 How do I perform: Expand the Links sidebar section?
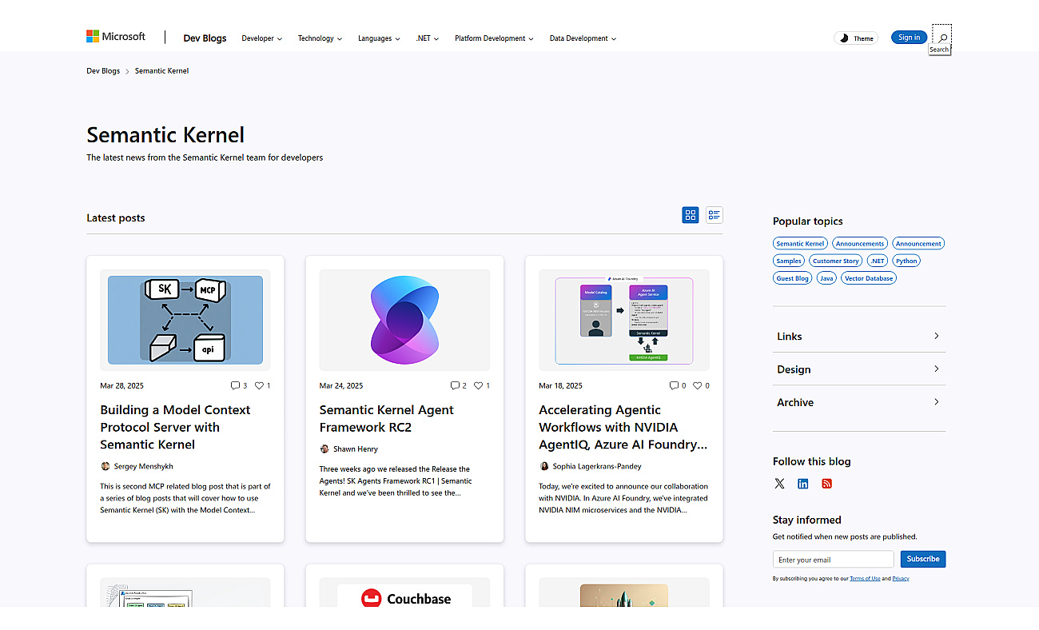coord(859,336)
